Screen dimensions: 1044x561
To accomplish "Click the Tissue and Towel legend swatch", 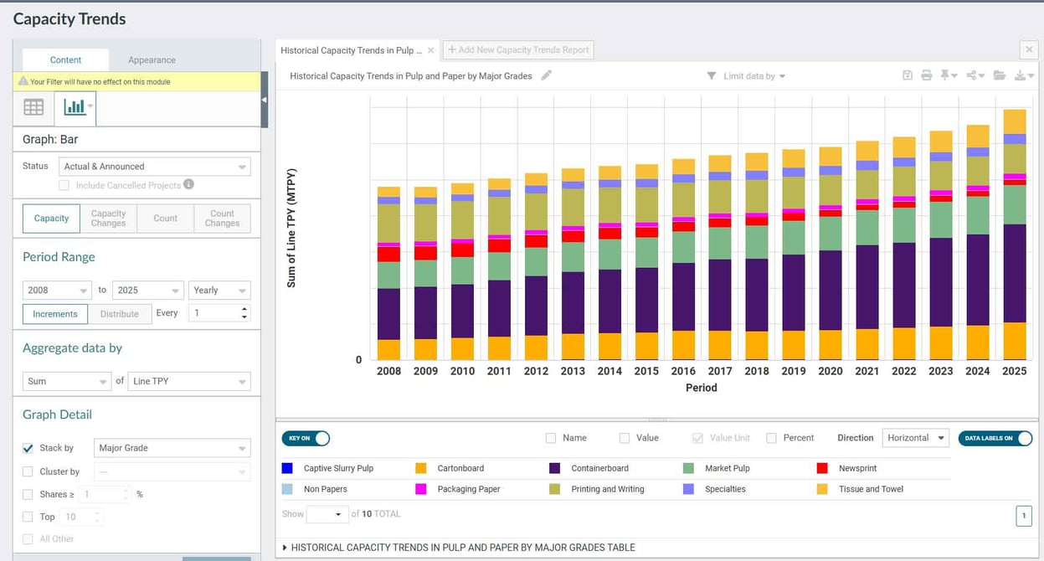I will pyautogui.click(x=822, y=489).
